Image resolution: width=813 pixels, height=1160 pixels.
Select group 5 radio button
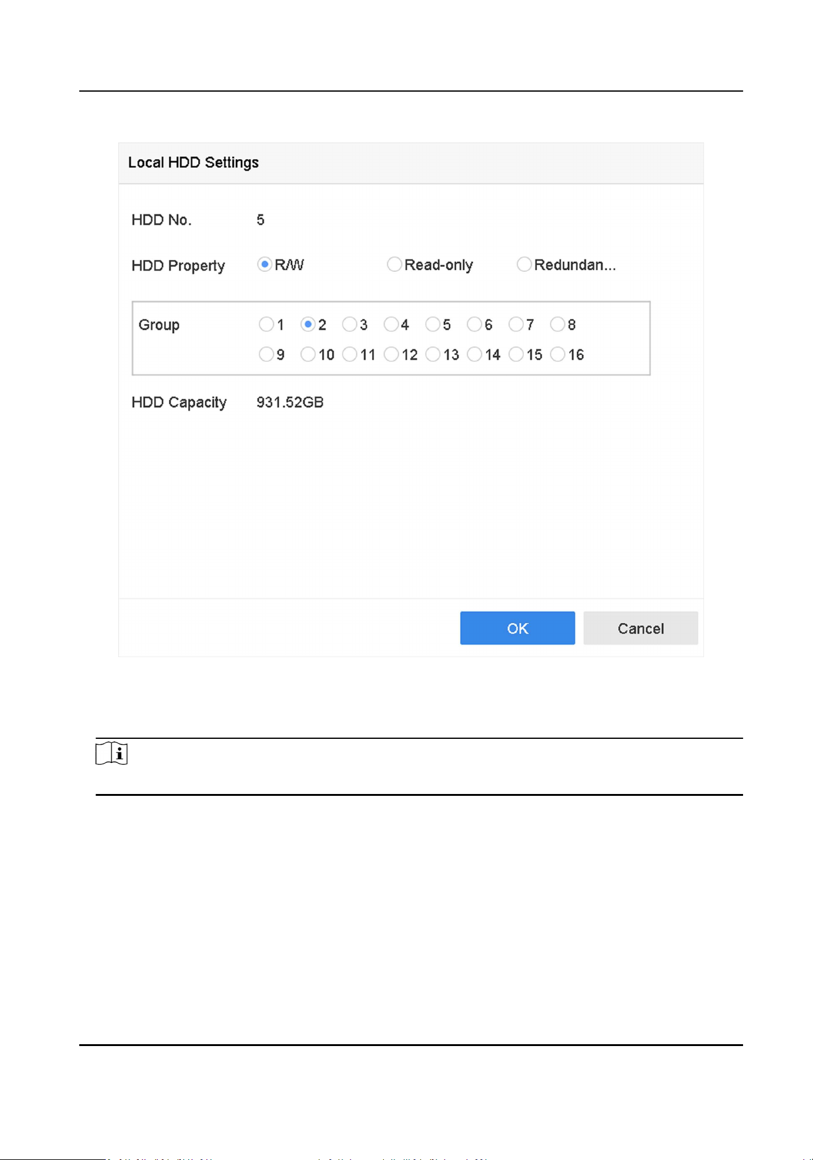(x=433, y=324)
